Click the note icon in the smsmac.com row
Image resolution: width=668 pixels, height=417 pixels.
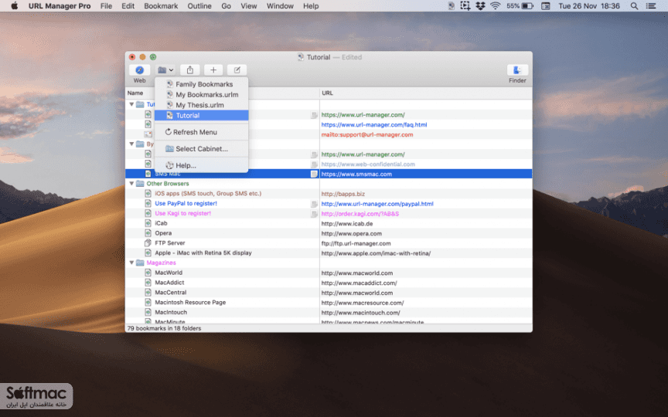[314, 174]
